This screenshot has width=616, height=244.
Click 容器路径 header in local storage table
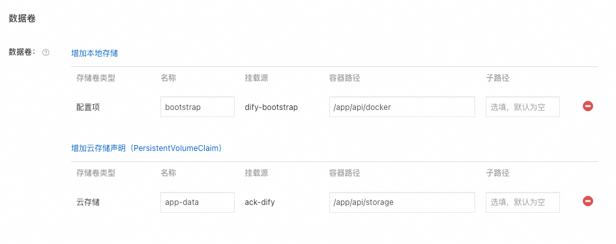pos(345,77)
